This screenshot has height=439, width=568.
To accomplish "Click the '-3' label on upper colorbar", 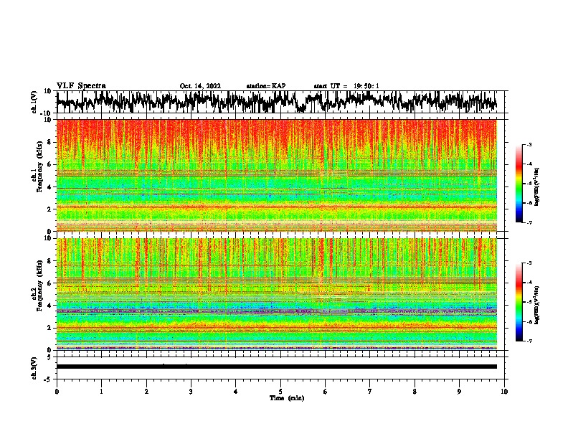I will (529, 144).
